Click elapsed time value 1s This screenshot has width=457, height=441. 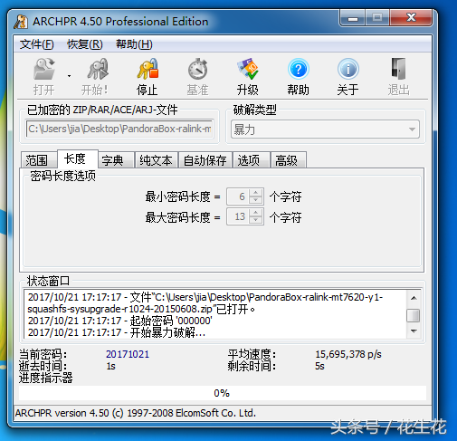(x=110, y=366)
